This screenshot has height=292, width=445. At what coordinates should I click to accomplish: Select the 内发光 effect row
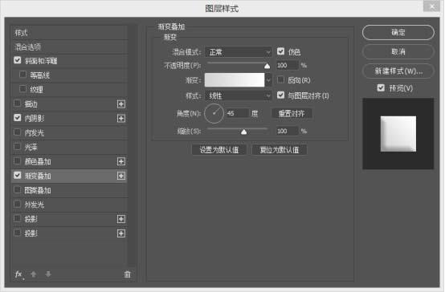[69, 132]
